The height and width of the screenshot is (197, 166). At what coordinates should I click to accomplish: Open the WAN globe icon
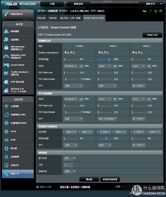coord(6,123)
